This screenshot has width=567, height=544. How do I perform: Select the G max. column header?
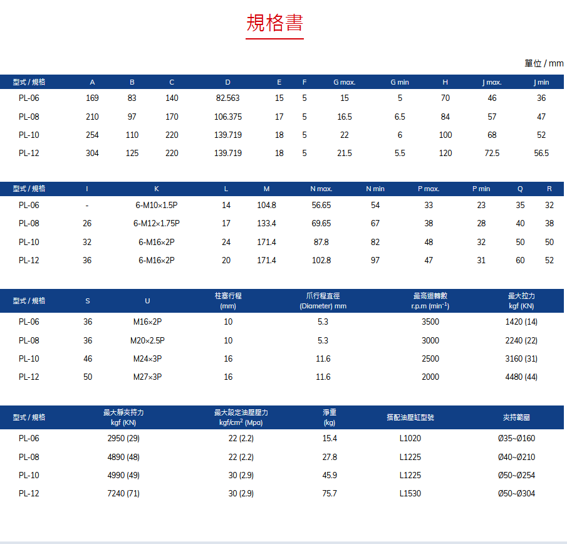pos(343,81)
